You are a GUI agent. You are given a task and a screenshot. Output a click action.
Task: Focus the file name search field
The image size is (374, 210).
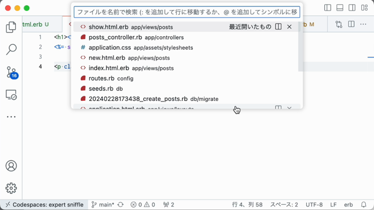[187, 12]
